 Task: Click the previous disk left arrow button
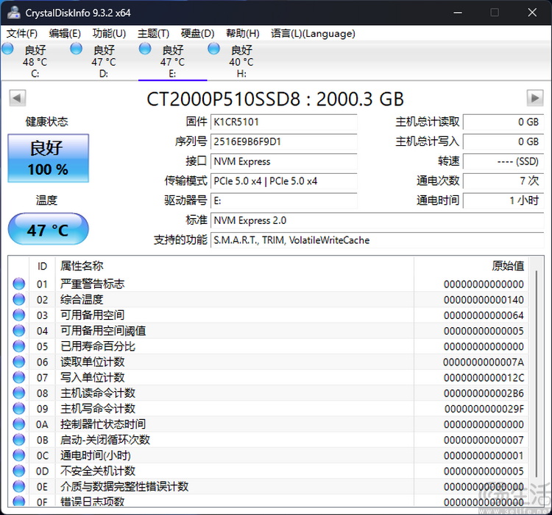pos(17,98)
